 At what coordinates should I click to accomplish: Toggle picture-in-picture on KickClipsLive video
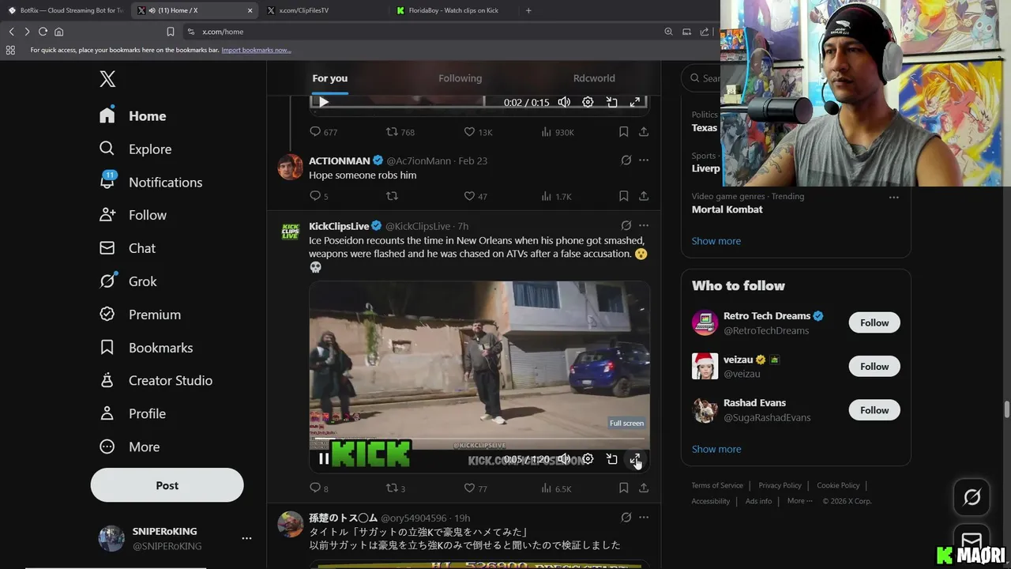(x=611, y=458)
